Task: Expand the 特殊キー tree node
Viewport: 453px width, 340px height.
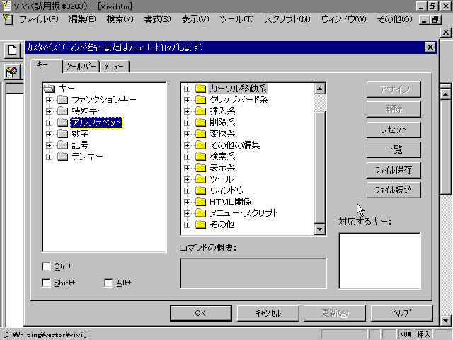Action: [x=49, y=111]
